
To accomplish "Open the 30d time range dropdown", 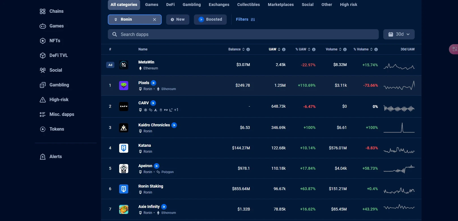I will click(399, 34).
